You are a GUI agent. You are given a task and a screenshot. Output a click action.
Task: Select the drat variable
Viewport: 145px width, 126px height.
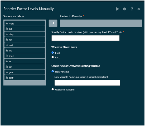[x=25, y=45]
